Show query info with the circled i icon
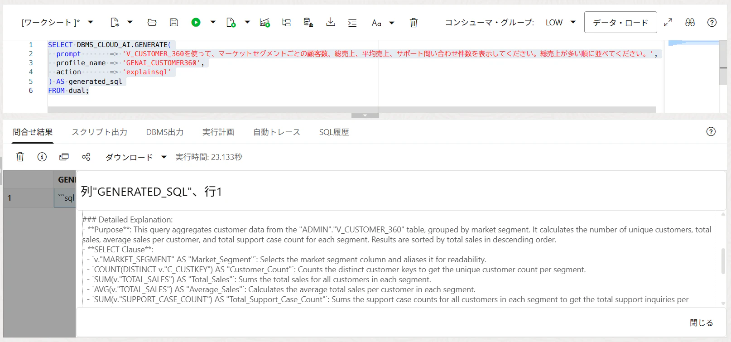Screen dimensions: 731x342 pos(42,157)
